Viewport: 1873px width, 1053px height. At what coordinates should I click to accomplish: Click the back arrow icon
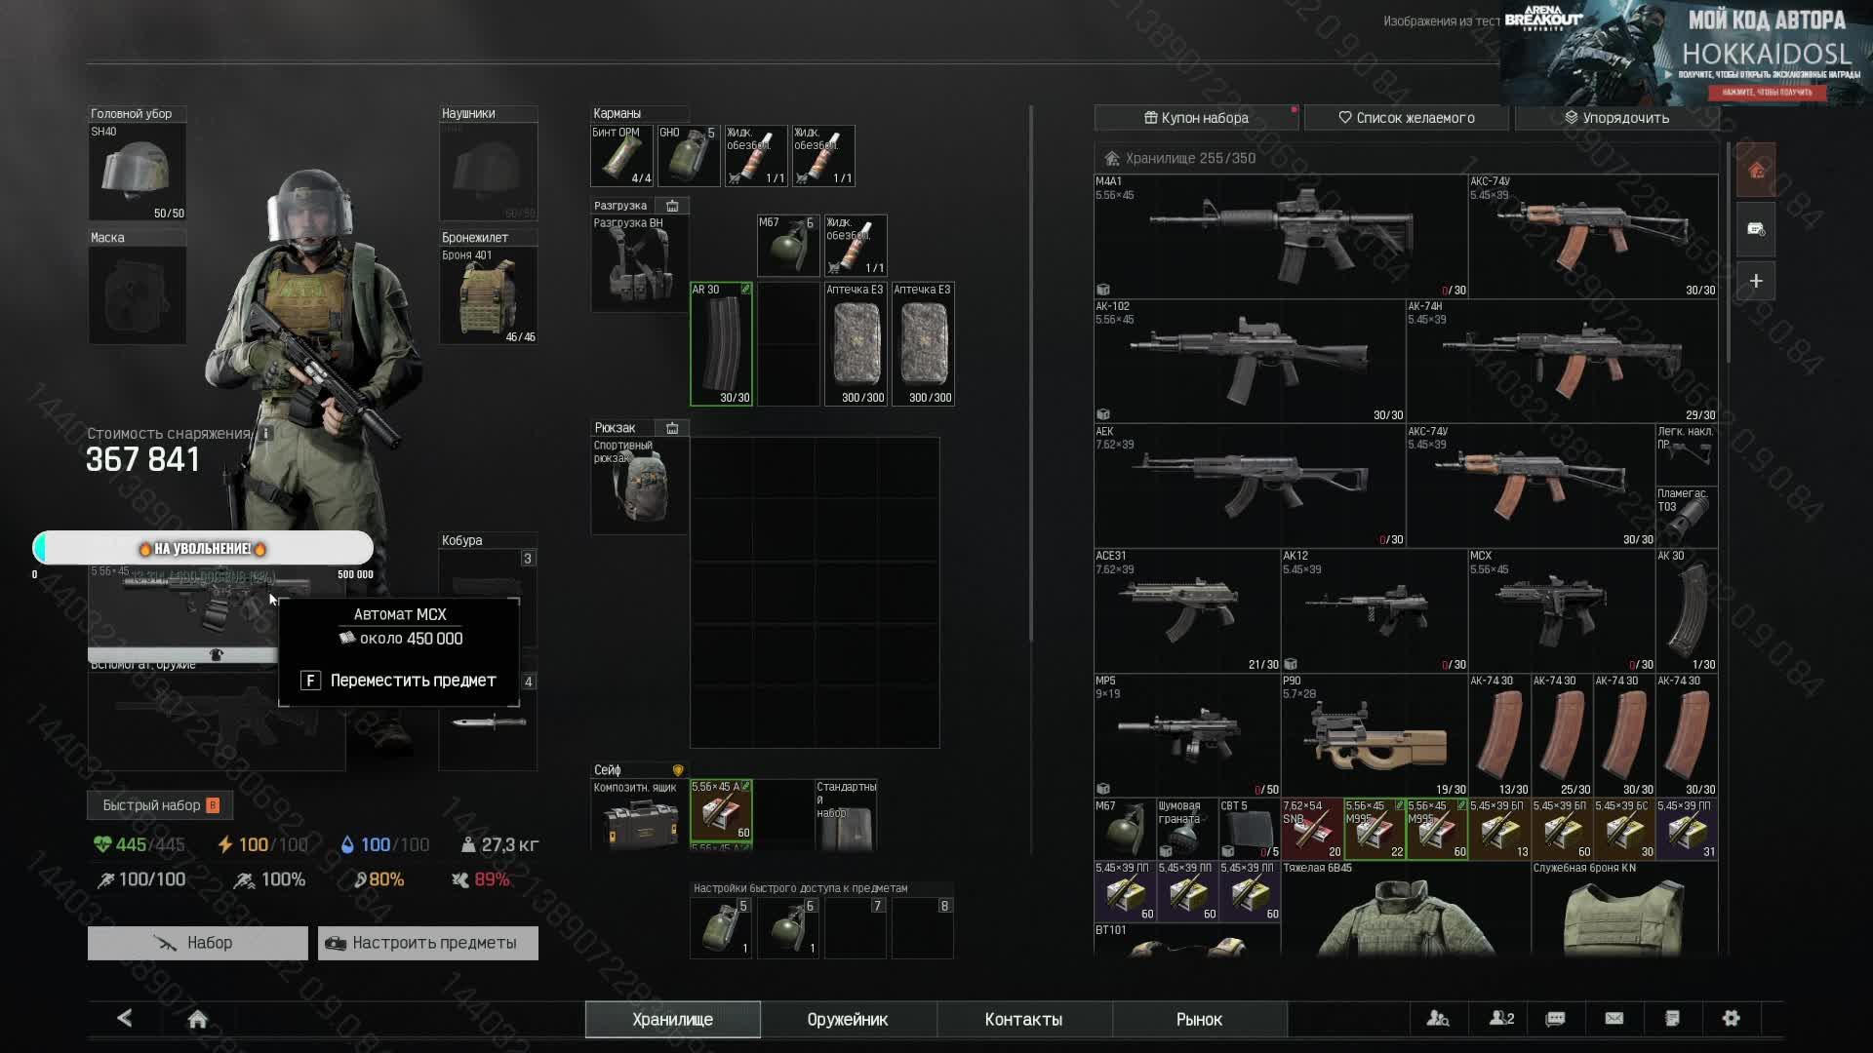(x=125, y=1018)
